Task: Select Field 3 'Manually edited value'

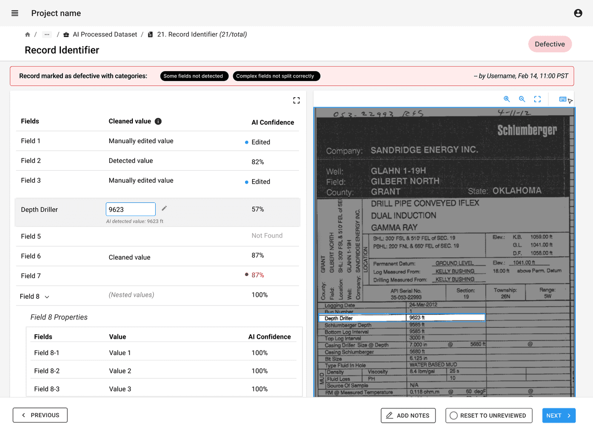Action: (x=141, y=180)
